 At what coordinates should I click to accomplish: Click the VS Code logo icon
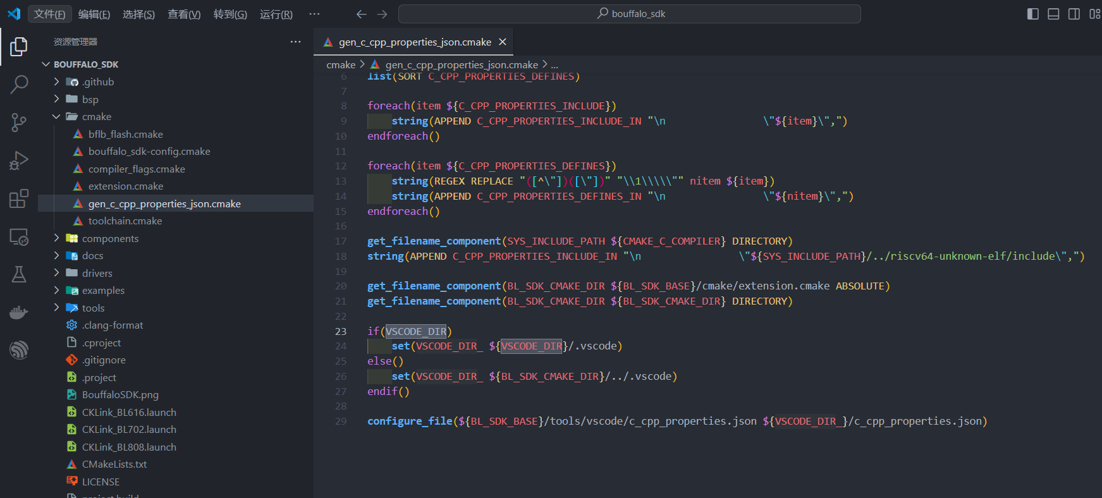tap(14, 14)
